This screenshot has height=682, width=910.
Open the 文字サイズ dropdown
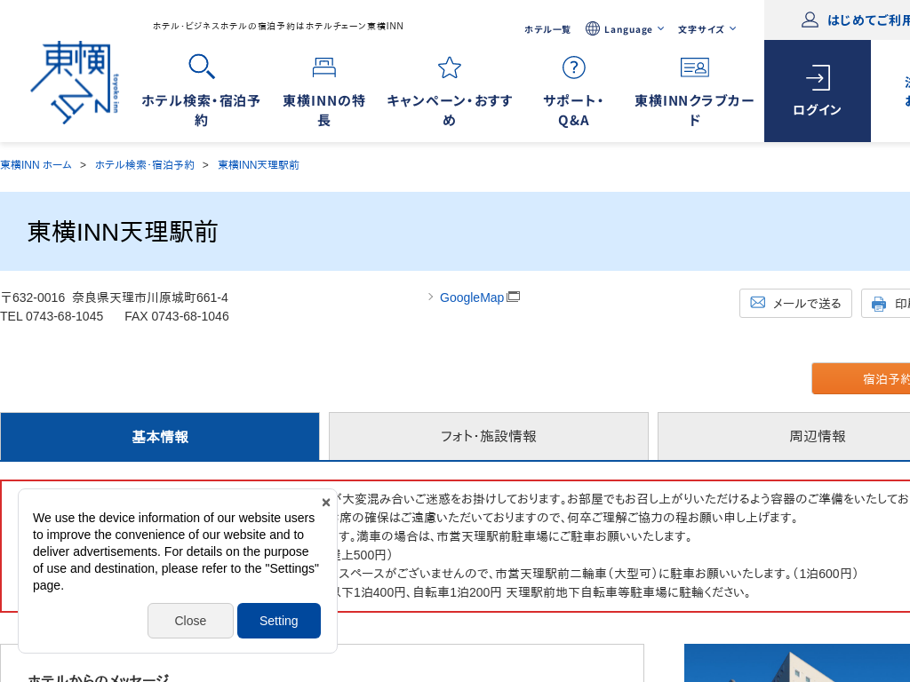tap(706, 29)
